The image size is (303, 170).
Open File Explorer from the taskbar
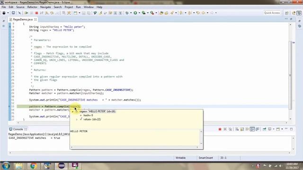click(19, 166)
